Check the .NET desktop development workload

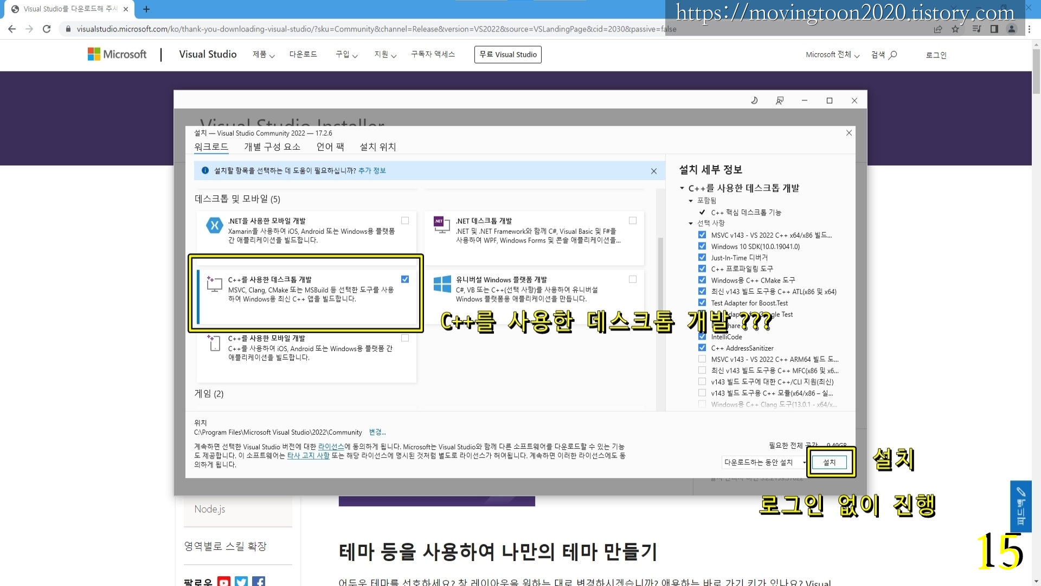[633, 220]
